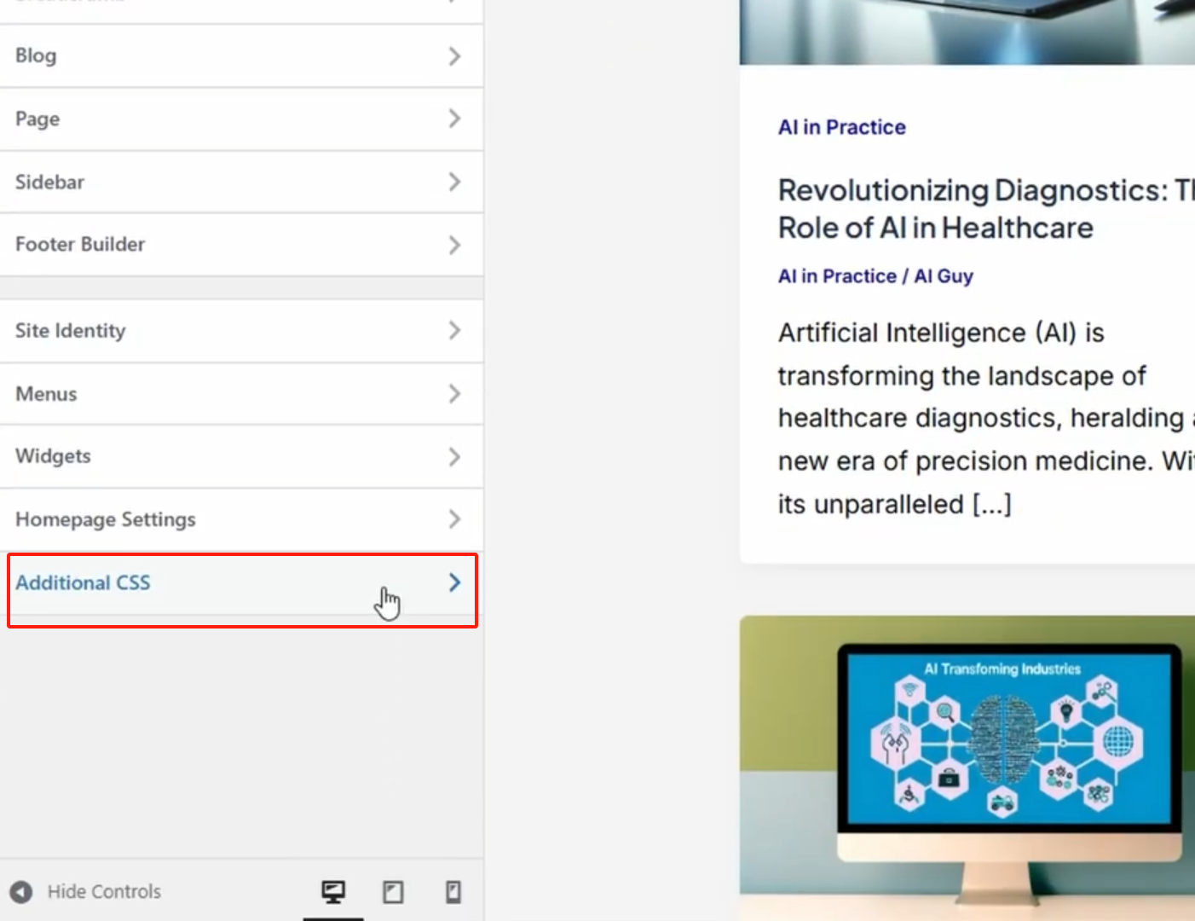The image size is (1195, 921).
Task: Click the Site Identity chevron arrow
Action: [454, 330]
